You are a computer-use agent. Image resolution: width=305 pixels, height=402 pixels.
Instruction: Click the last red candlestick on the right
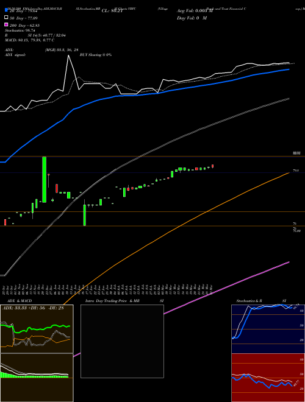click(x=212, y=166)
